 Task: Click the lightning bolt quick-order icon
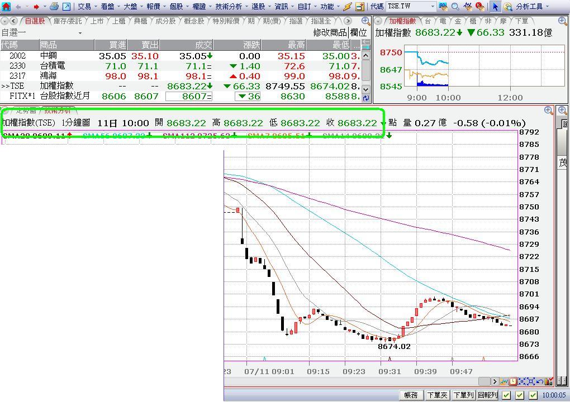[x=348, y=7]
